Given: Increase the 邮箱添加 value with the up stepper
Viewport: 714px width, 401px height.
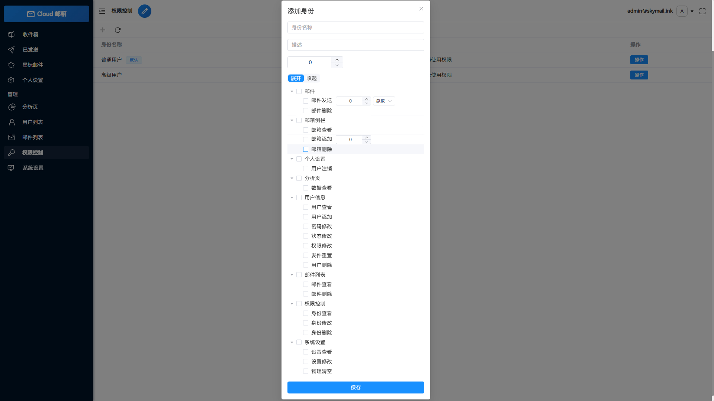Looking at the screenshot, I should [366, 137].
